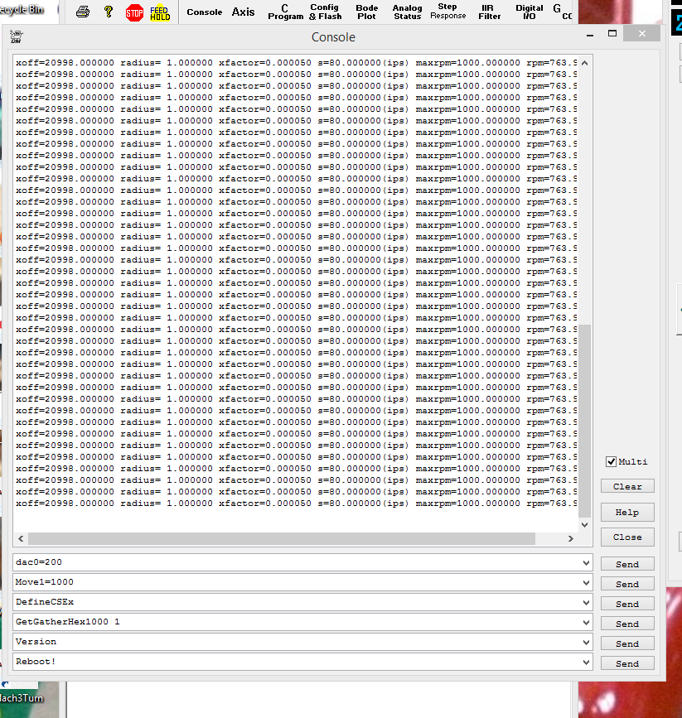Uncheck the Multi checkbox
This screenshot has width=682, height=718.
pos(612,461)
